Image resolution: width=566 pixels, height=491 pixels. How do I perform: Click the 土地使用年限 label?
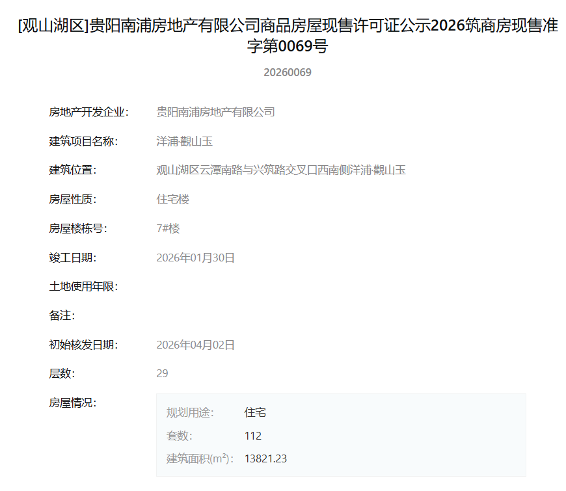coord(83,286)
